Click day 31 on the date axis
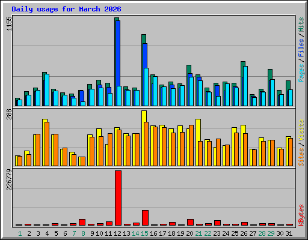308x240 pixels. point(289,233)
